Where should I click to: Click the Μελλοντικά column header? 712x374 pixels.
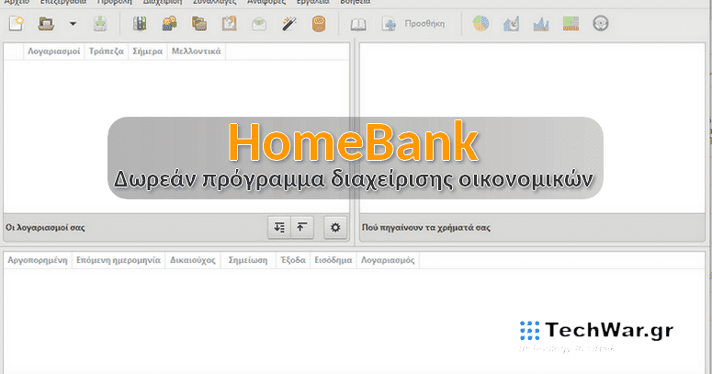tap(197, 51)
